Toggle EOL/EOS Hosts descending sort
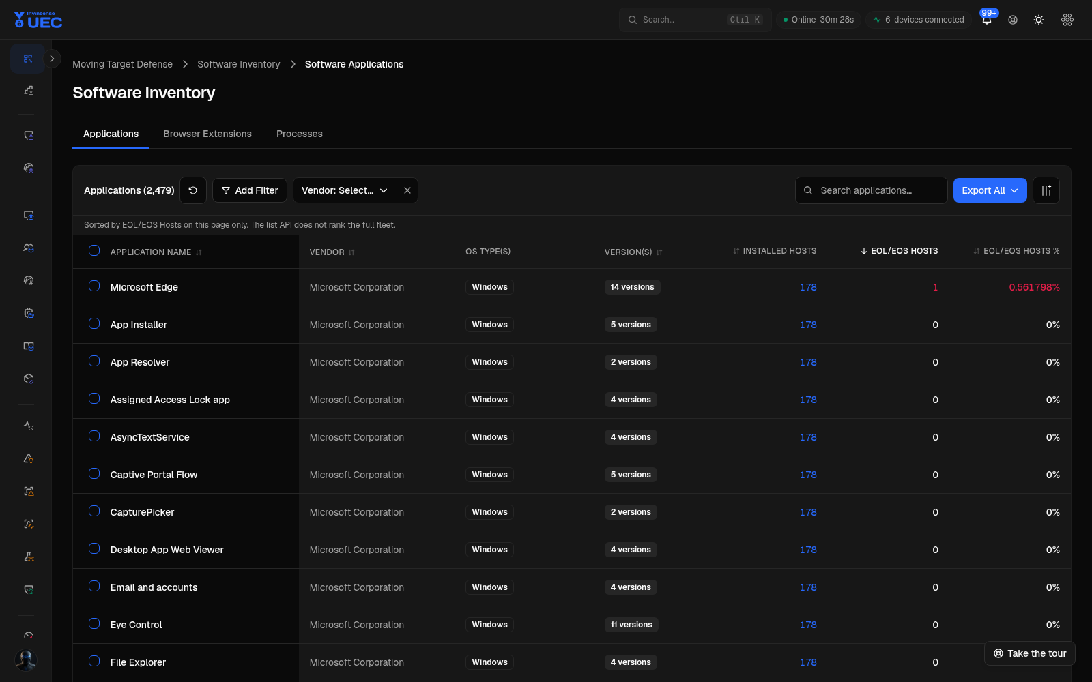This screenshot has height=682, width=1092. pos(899,251)
